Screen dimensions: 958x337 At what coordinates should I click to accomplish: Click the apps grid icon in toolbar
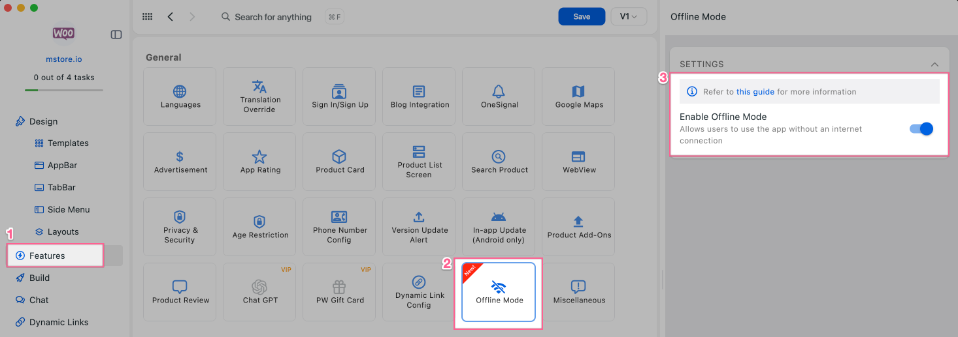tap(148, 17)
